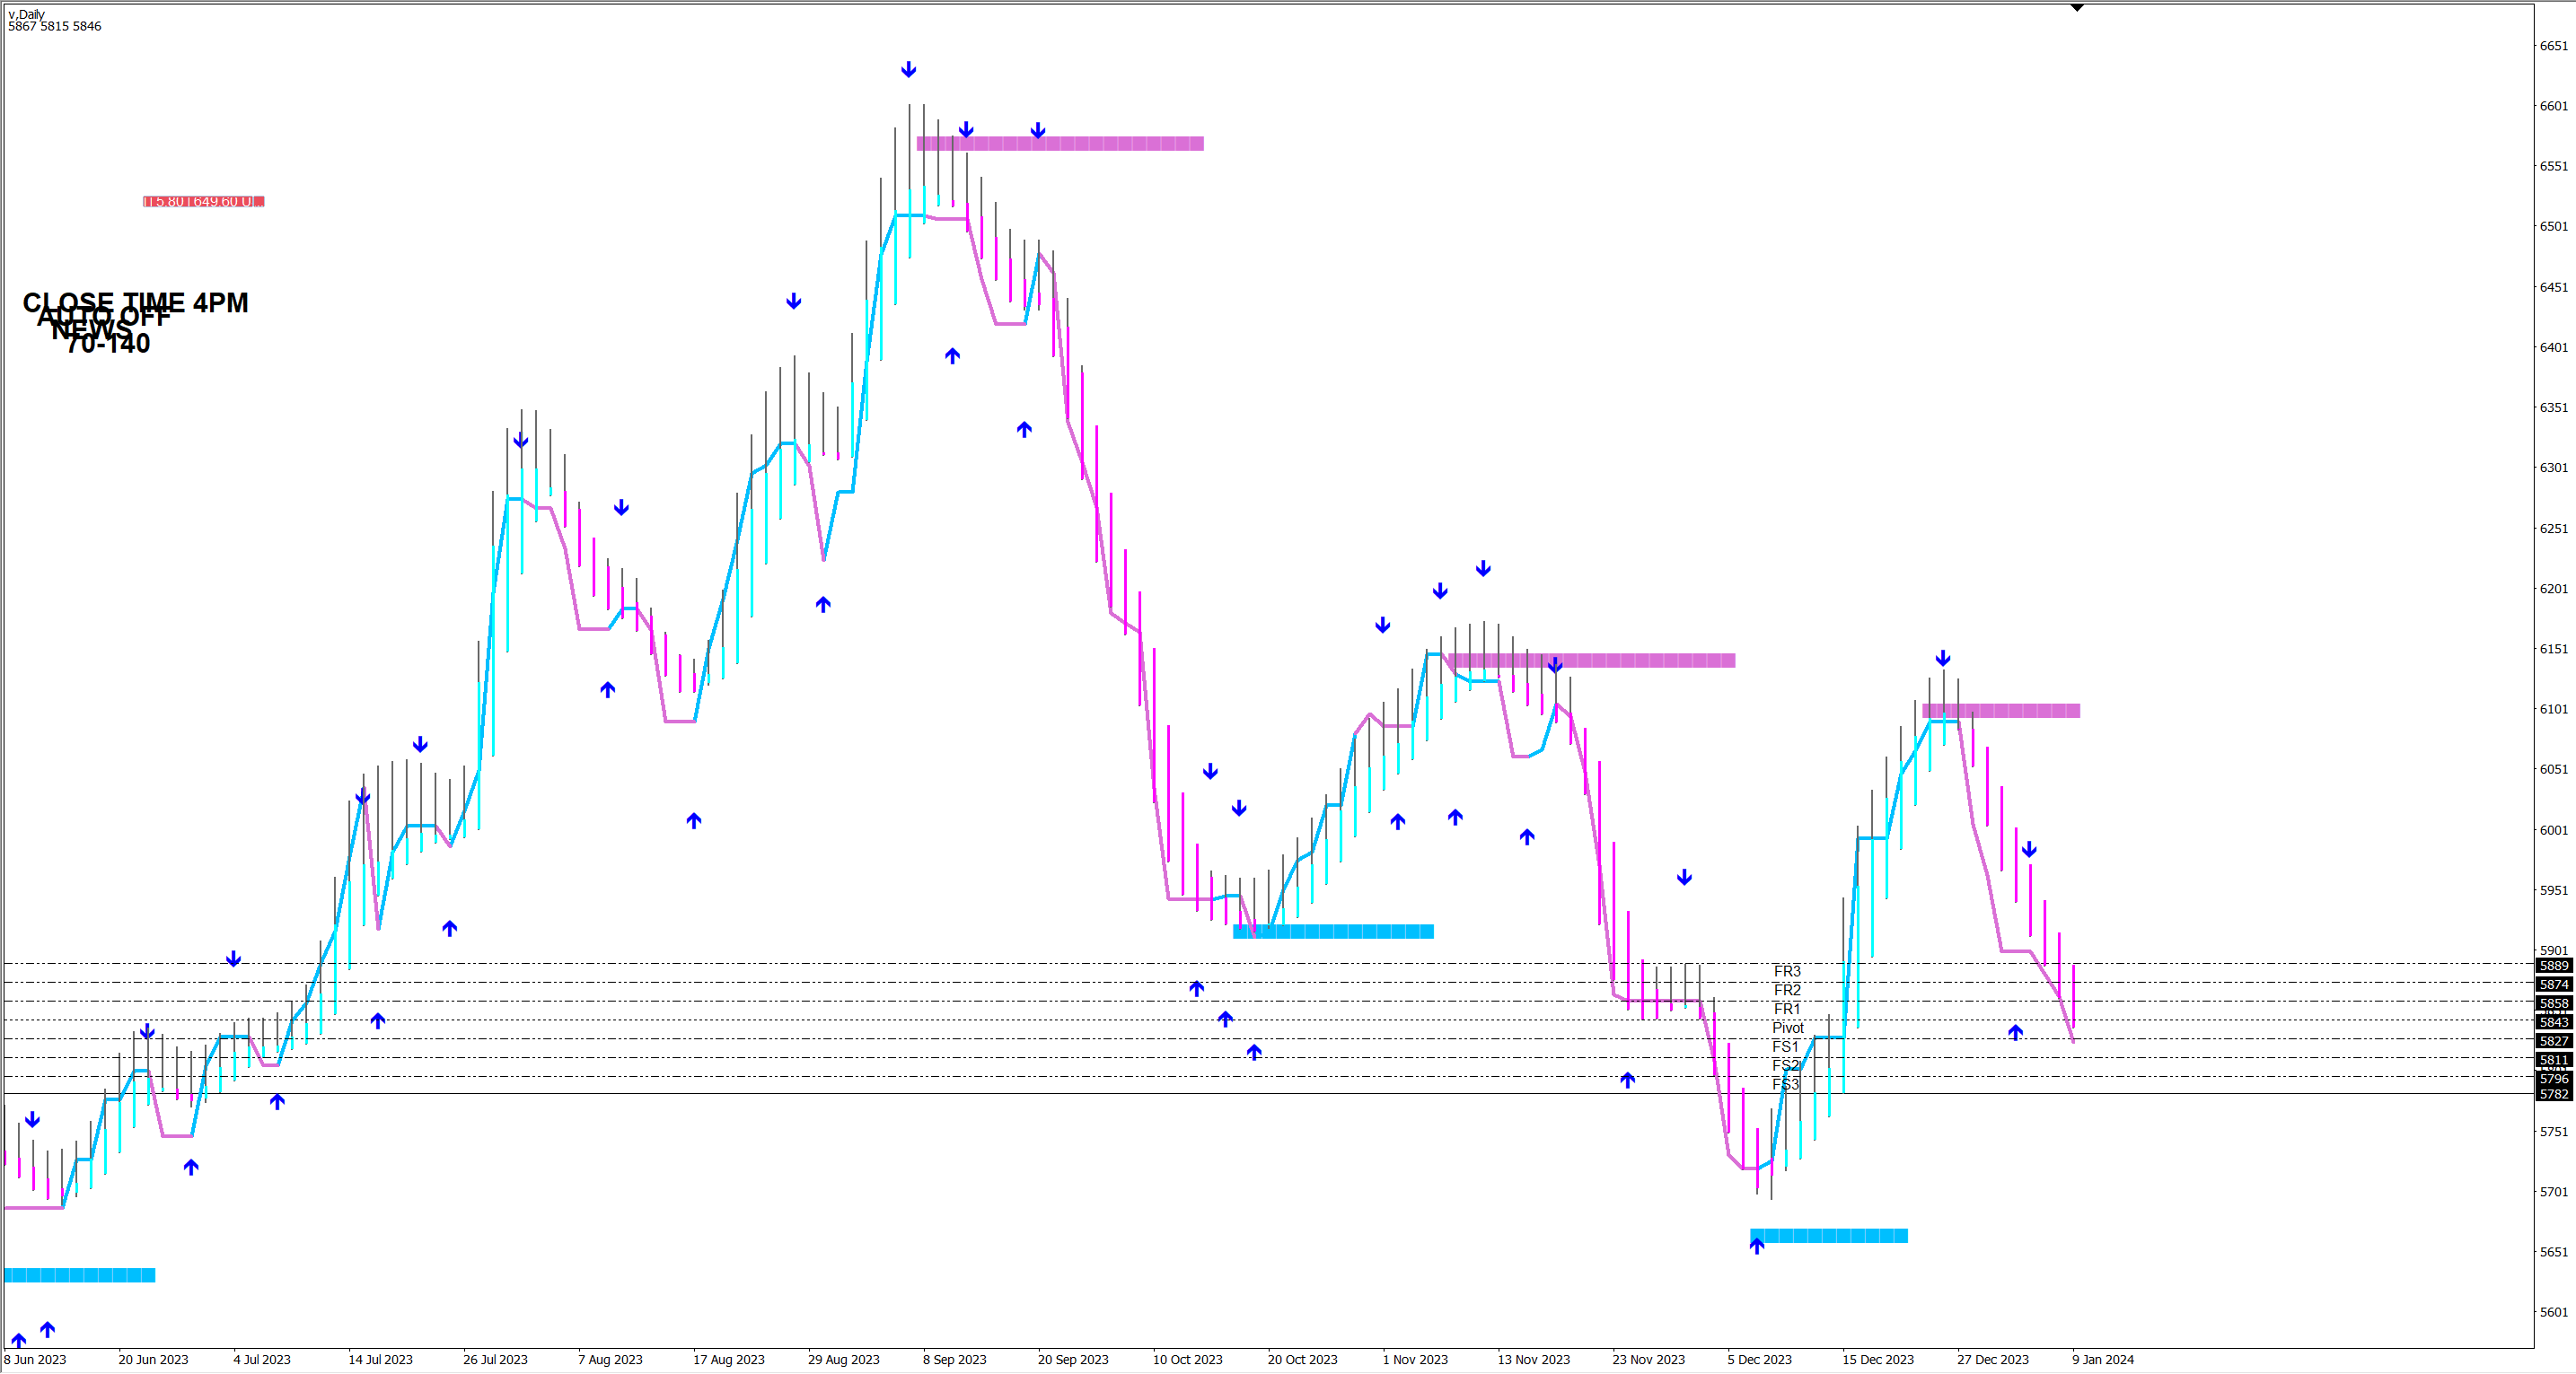The image size is (2576, 1374).
Task: Click the down arrow beside January falling candles
Action: pos(2029,849)
